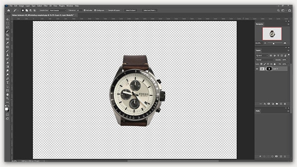Viewport: 297px width, 167px height.
Task: Click the Add Layer Mask icon
Action: (x=269, y=104)
